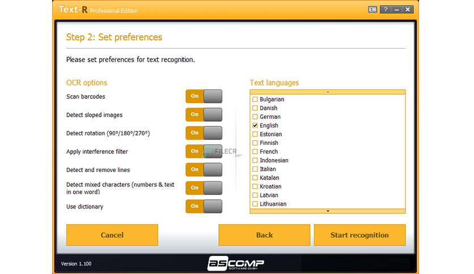Toggle the Scan barcodes switch
The image size is (474, 274).
[204, 96]
